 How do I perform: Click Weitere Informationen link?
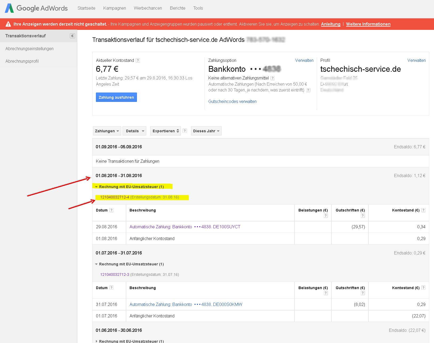click(x=368, y=24)
